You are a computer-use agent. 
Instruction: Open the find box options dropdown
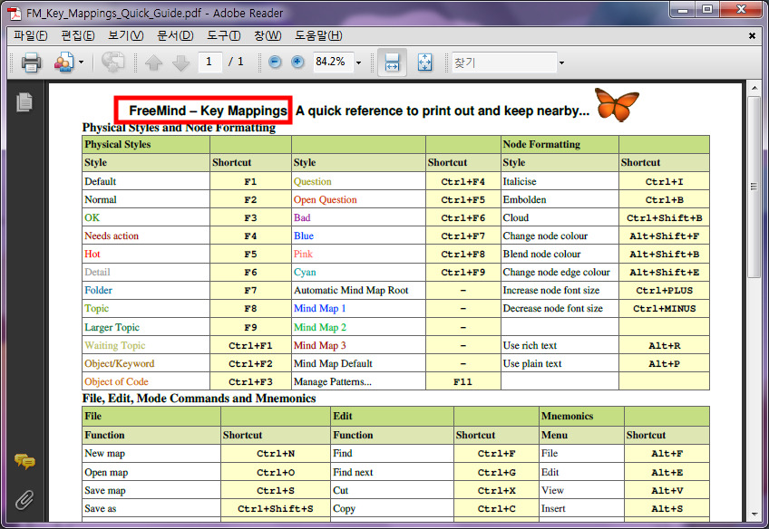(561, 63)
